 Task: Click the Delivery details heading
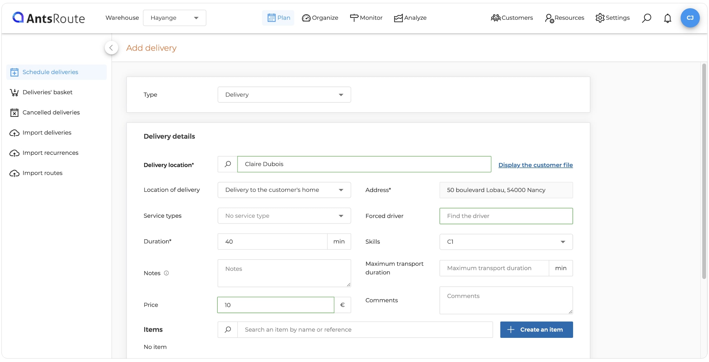tap(169, 136)
